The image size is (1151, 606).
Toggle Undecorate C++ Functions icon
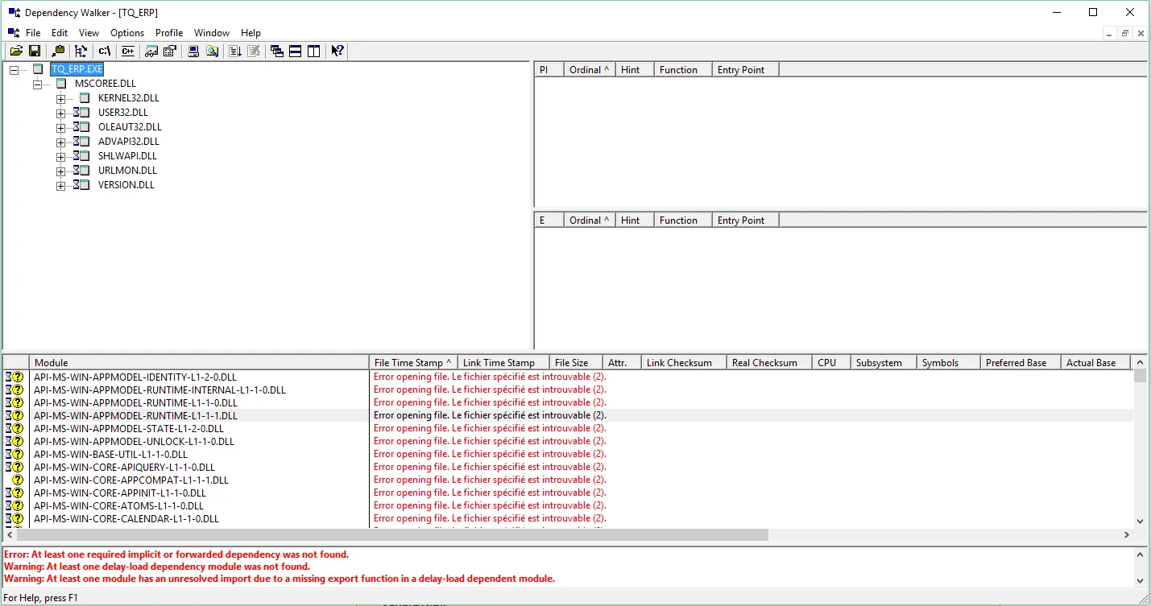point(127,51)
